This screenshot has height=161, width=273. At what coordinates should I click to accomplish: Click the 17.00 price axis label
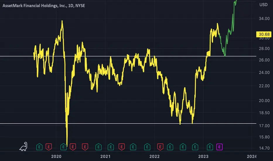[264, 126]
